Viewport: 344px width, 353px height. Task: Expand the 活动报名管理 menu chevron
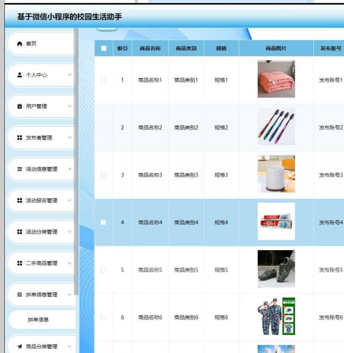point(69,200)
